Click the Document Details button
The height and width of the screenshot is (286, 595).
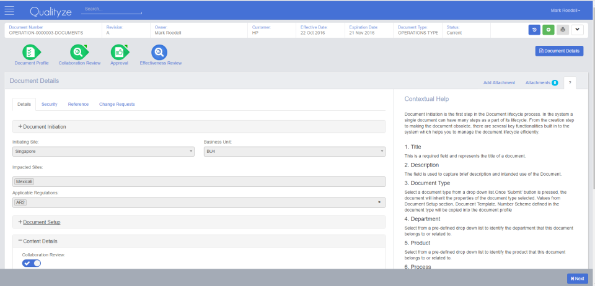559,51
